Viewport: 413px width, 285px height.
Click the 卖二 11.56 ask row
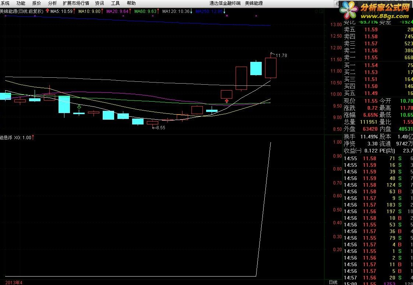(x=378, y=50)
